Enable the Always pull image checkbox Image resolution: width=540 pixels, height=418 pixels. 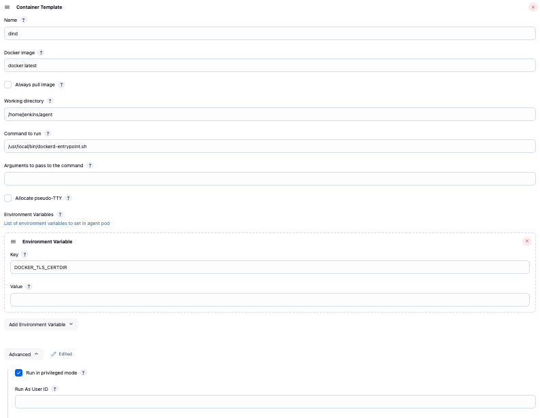[8, 85]
